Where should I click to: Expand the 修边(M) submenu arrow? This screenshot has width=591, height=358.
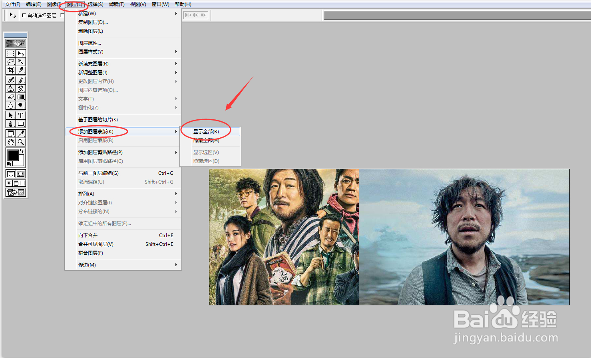176,265
